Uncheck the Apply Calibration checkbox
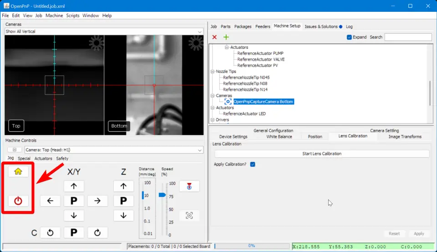This screenshot has height=252, width=437. [253, 164]
